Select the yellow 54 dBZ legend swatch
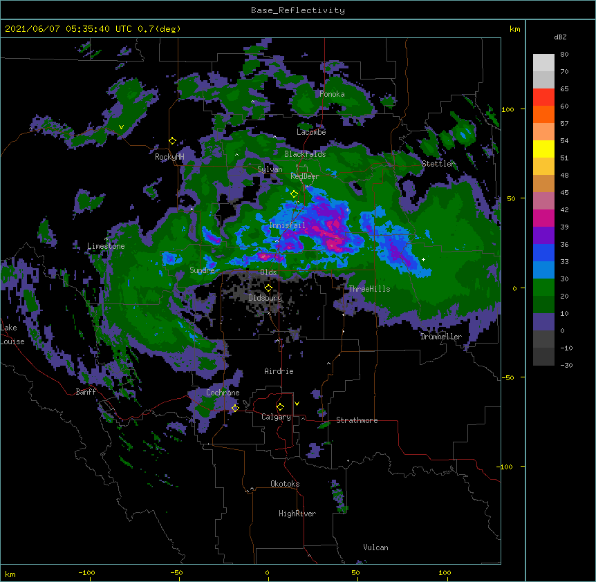The height and width of the screenshot is (582, 596). coord(543,149)
